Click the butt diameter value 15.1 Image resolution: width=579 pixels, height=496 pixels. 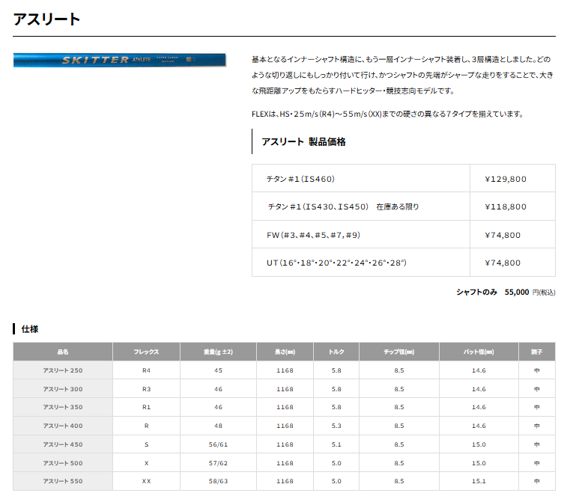[479, 481]
